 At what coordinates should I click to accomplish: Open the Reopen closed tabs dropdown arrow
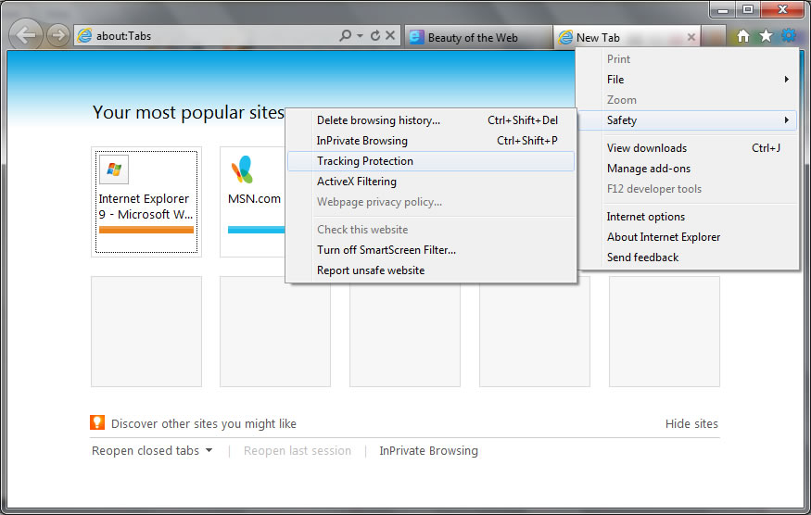pyautogui.click(x=209, y=450)
